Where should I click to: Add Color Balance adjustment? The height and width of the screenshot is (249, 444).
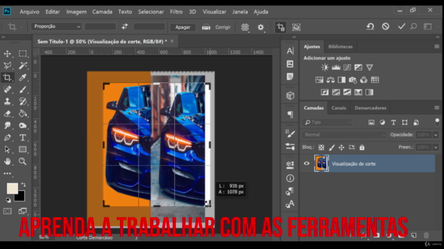pyautogui.click(x=330, y=80)
